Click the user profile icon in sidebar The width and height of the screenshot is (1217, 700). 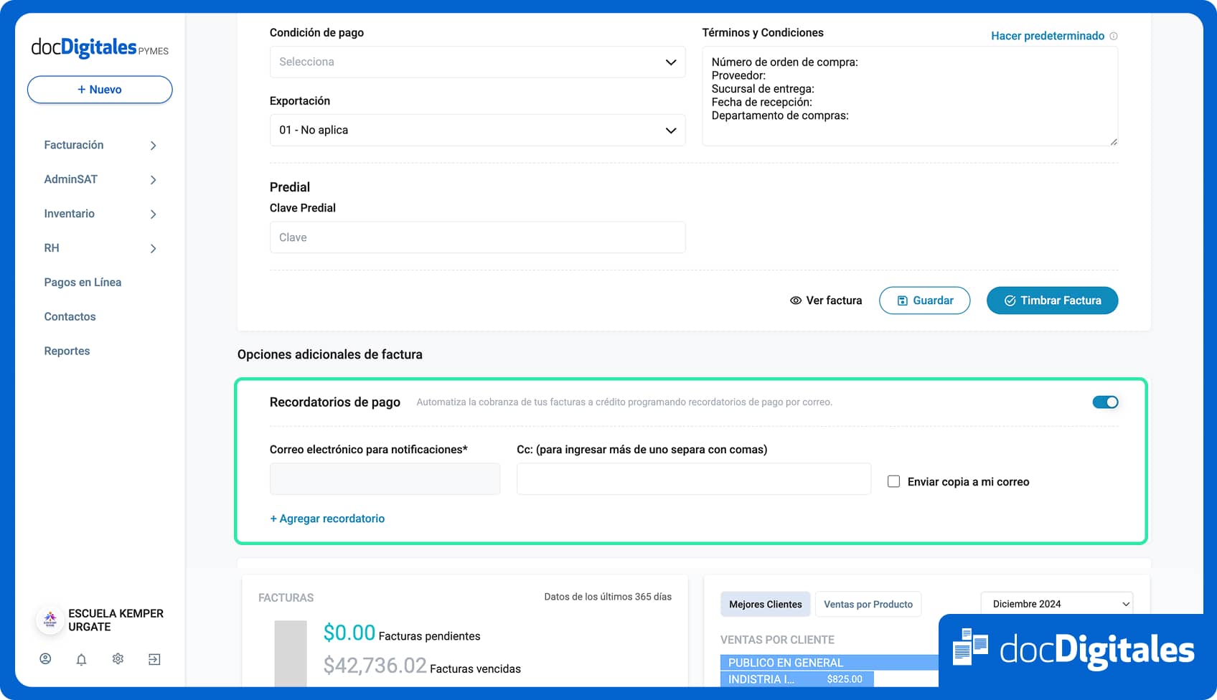click(45, 659)
